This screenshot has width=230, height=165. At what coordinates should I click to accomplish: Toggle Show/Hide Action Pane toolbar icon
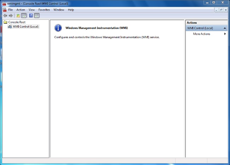[x=37, y=16]
